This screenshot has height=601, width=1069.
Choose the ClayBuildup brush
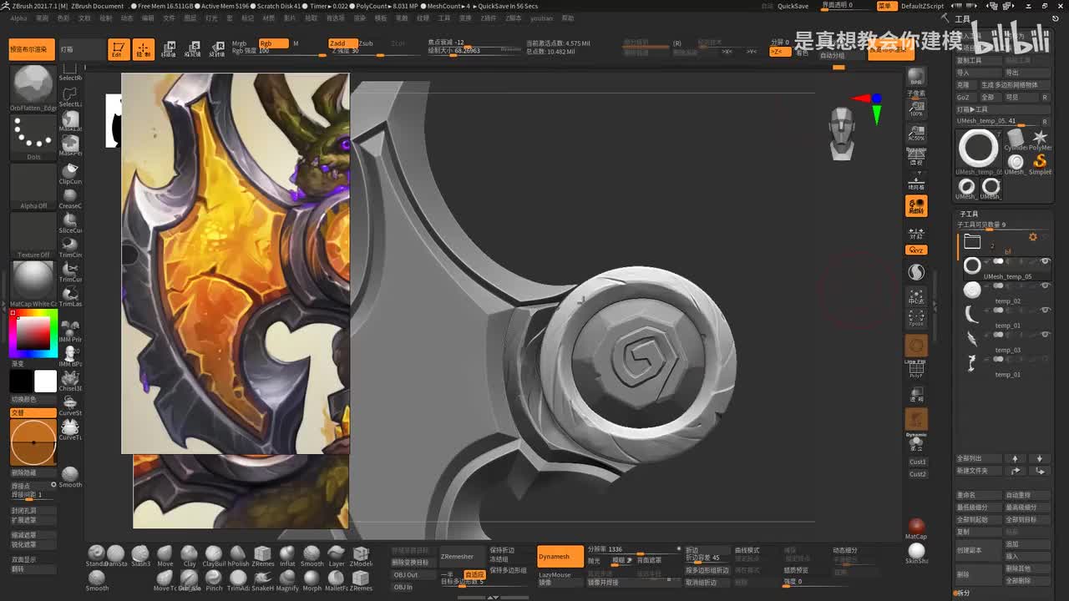(x=214, y=554)
